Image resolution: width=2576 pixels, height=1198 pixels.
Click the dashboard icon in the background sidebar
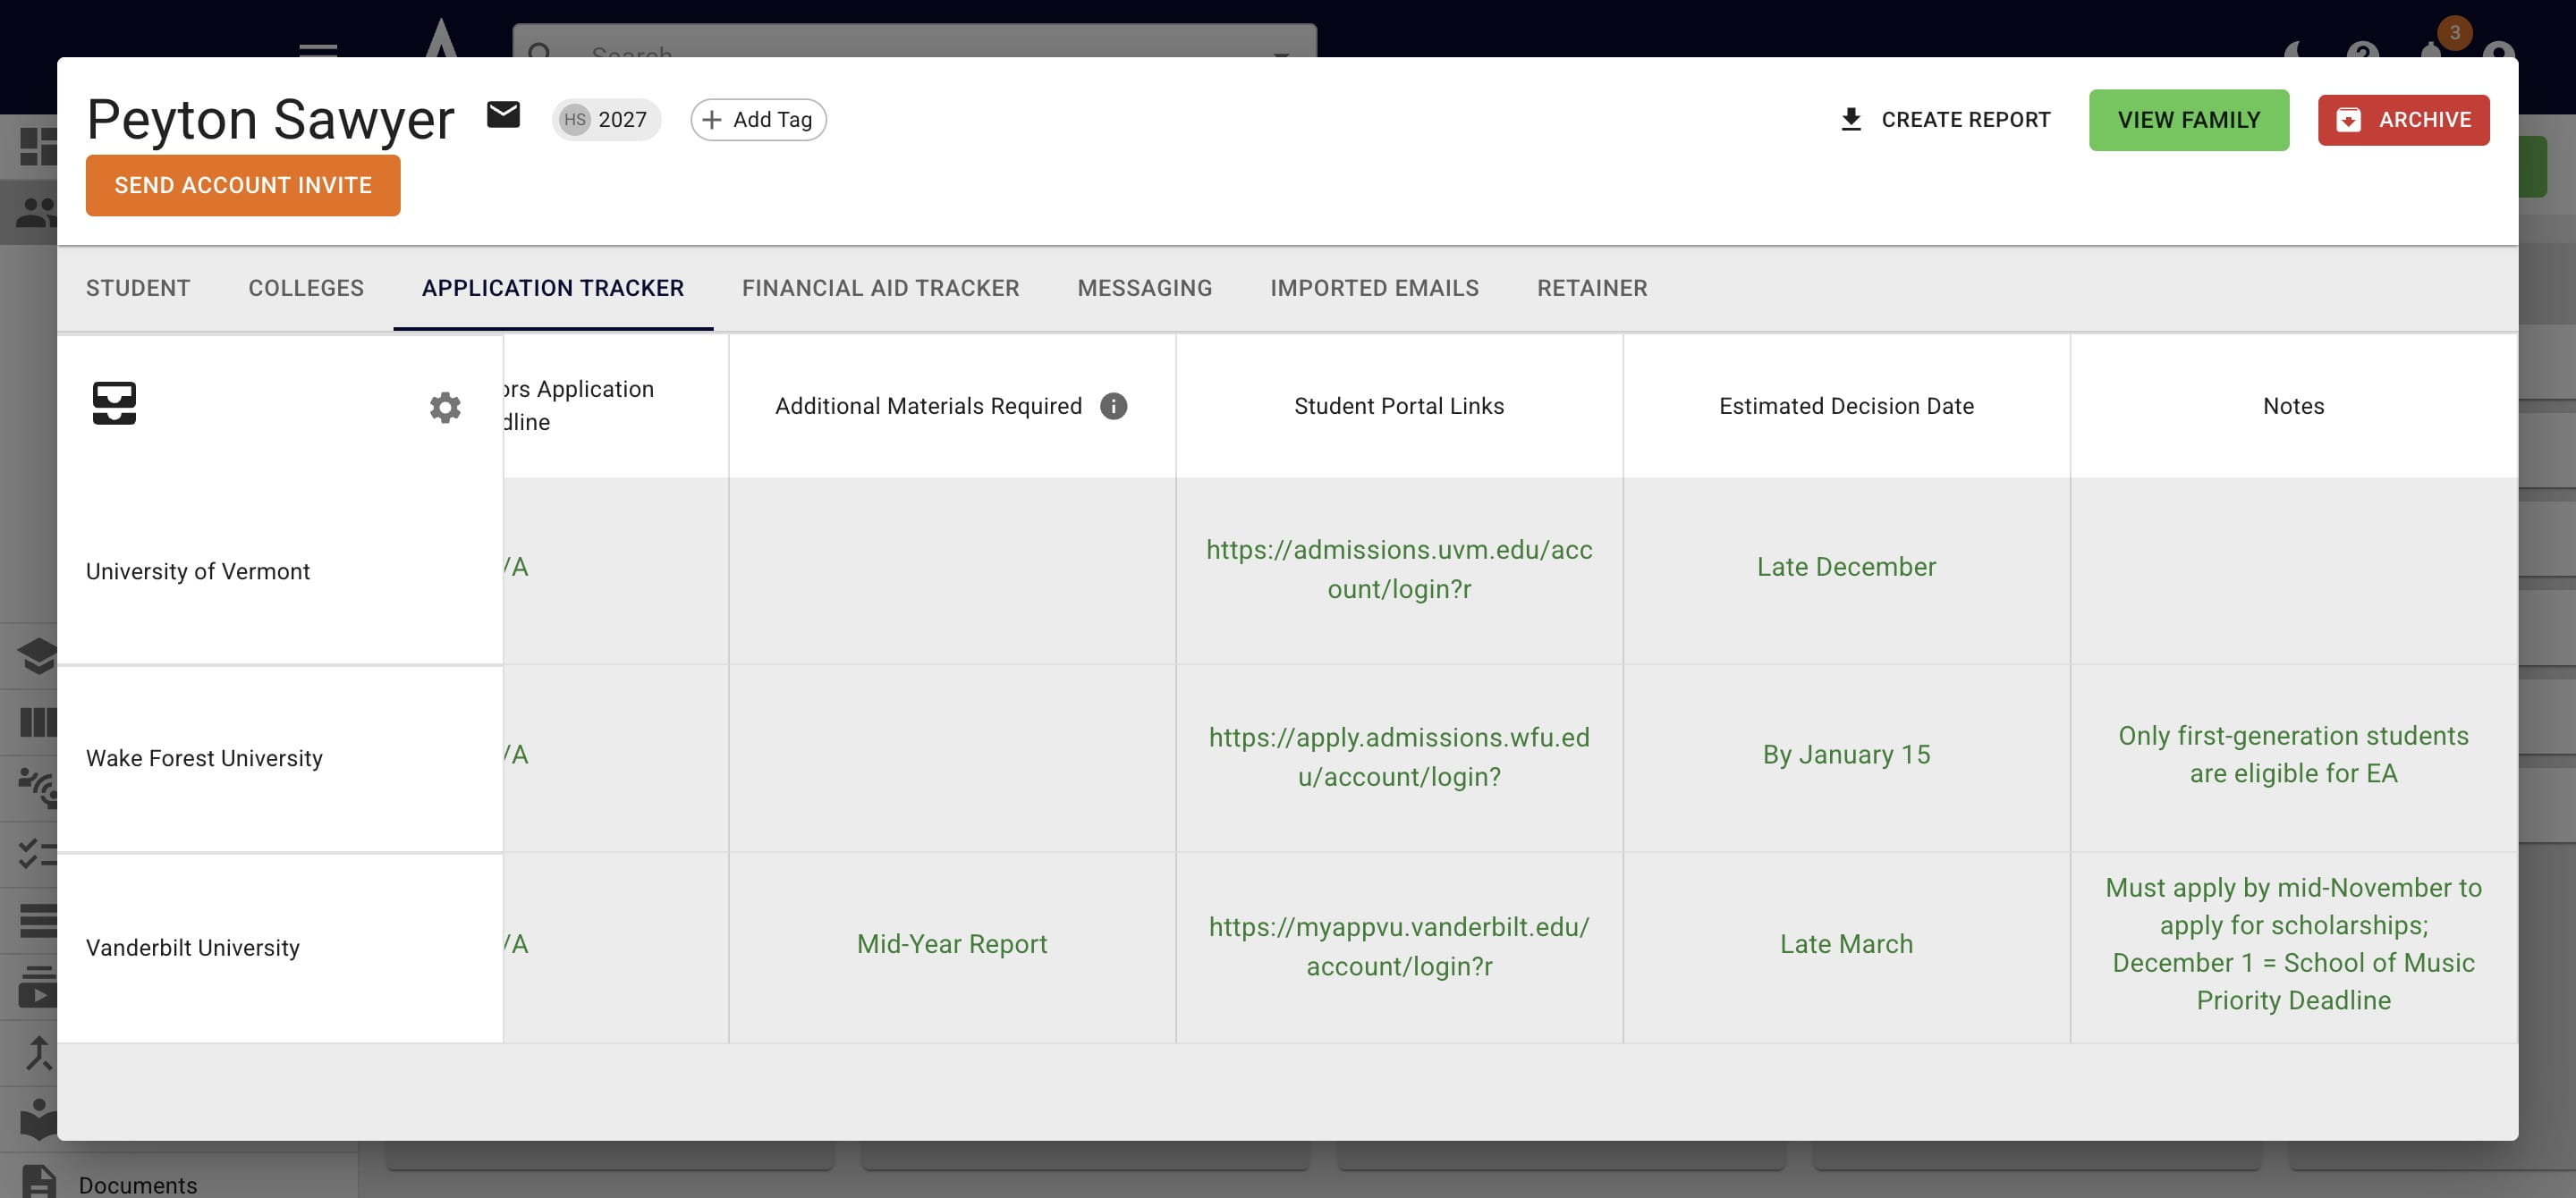click(38, 147)
